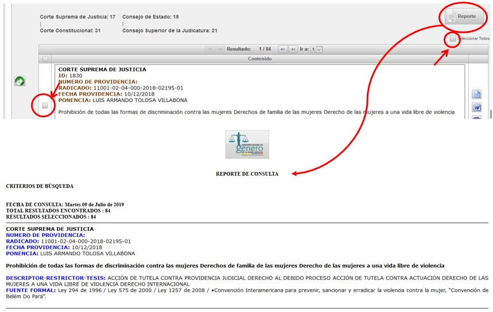Click the result title CORTE SUPREMA DE JUSTICIA
This screenshot has height=312, width=493.
pyautogui.click(x=102, y=69)
